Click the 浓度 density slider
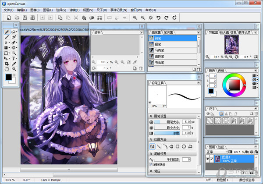The height and width of the screenshot is (184, 263). (x=167, y=133)
